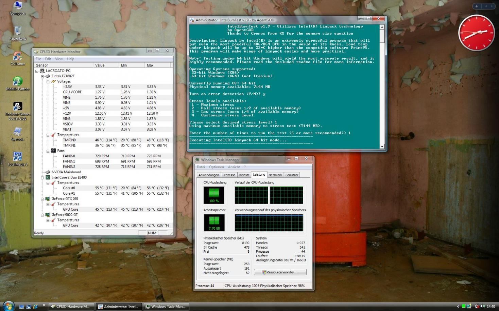The height and width of the screenshot is (311, 499).
Task: Click the red analog clock gadget
Action: tap(477, 33)
